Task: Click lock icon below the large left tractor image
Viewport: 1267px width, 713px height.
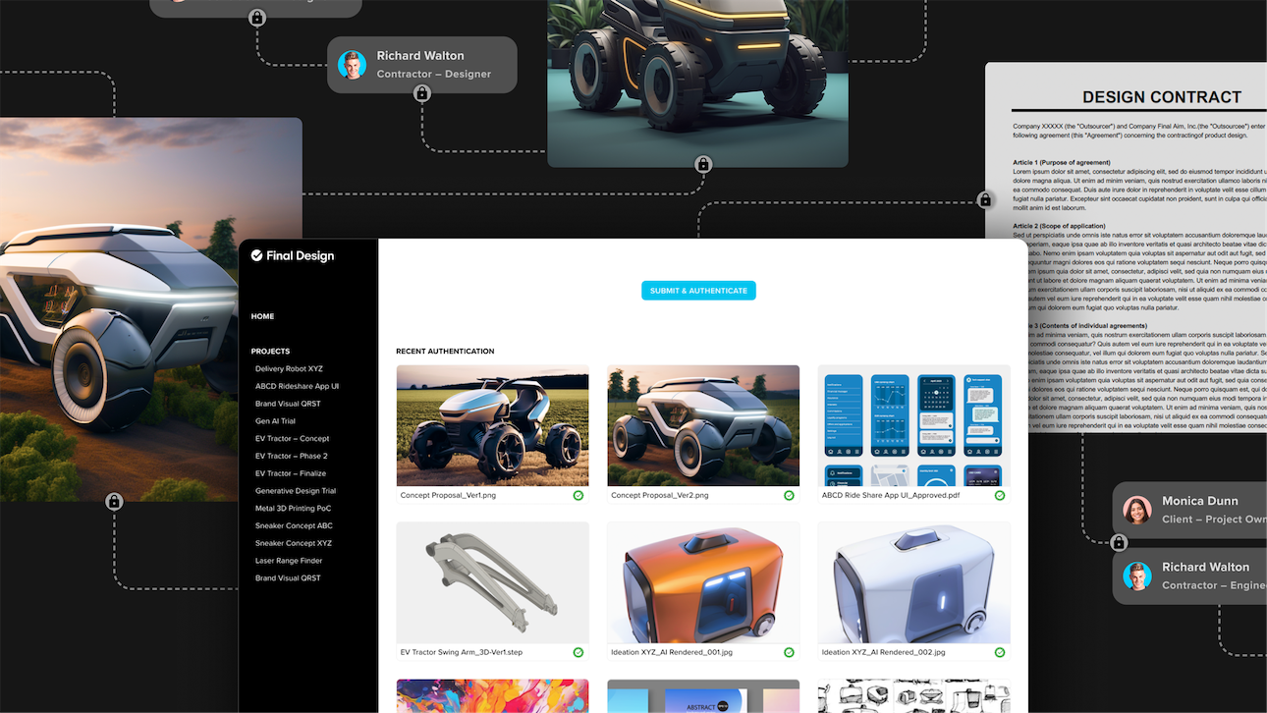Action: [114, 502]
